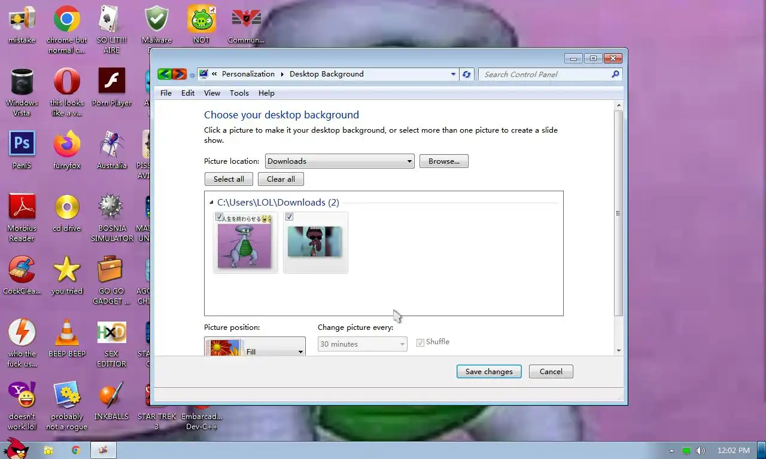Click the Personalization breadcrumb
This screenshot has width=766, height=459.
248,74
